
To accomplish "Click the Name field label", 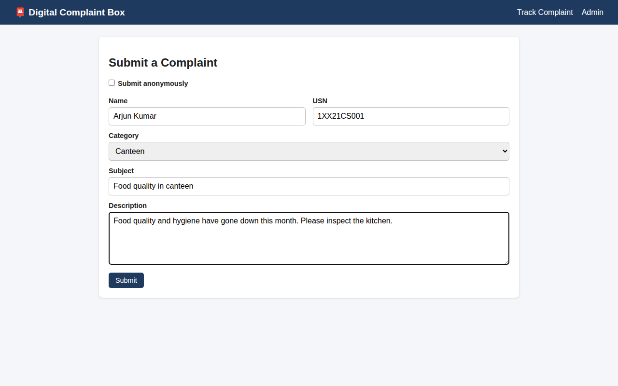I will (118, 101).
